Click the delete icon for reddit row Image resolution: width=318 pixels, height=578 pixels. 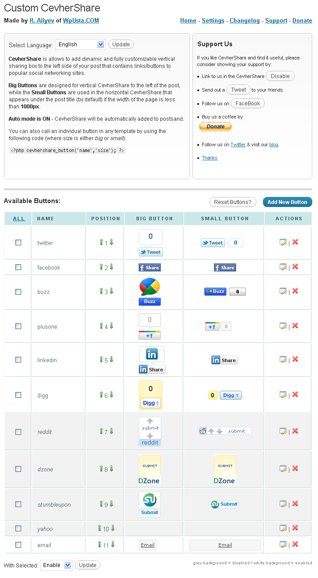tap(295, 431)
